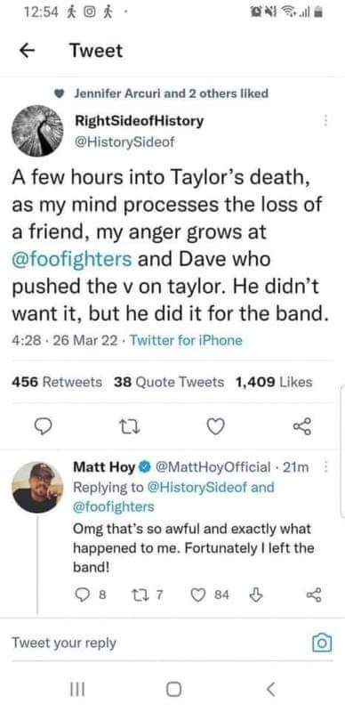Open more options on Matt Hoy's reply
This screenshot has width=345, height=712.
coord(325,467)
